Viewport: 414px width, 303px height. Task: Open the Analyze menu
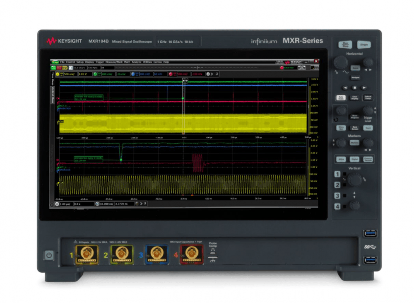point(137,62)
